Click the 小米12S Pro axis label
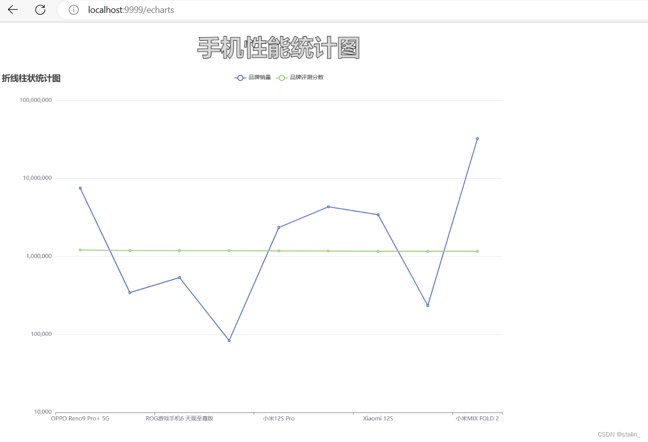 279,419
